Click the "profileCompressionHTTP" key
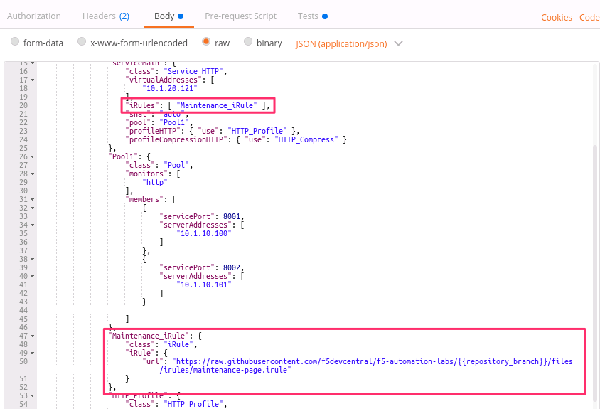The height and width of the screenshot is (409, 600). point(176,139)
